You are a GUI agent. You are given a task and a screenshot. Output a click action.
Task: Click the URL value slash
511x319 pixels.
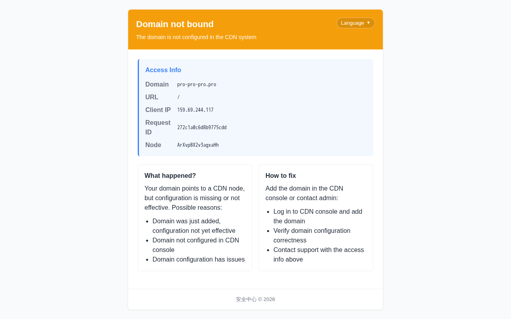click(178, 97)
